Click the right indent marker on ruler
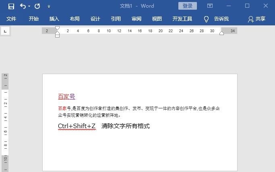The image size is (275, 172). 221,33
